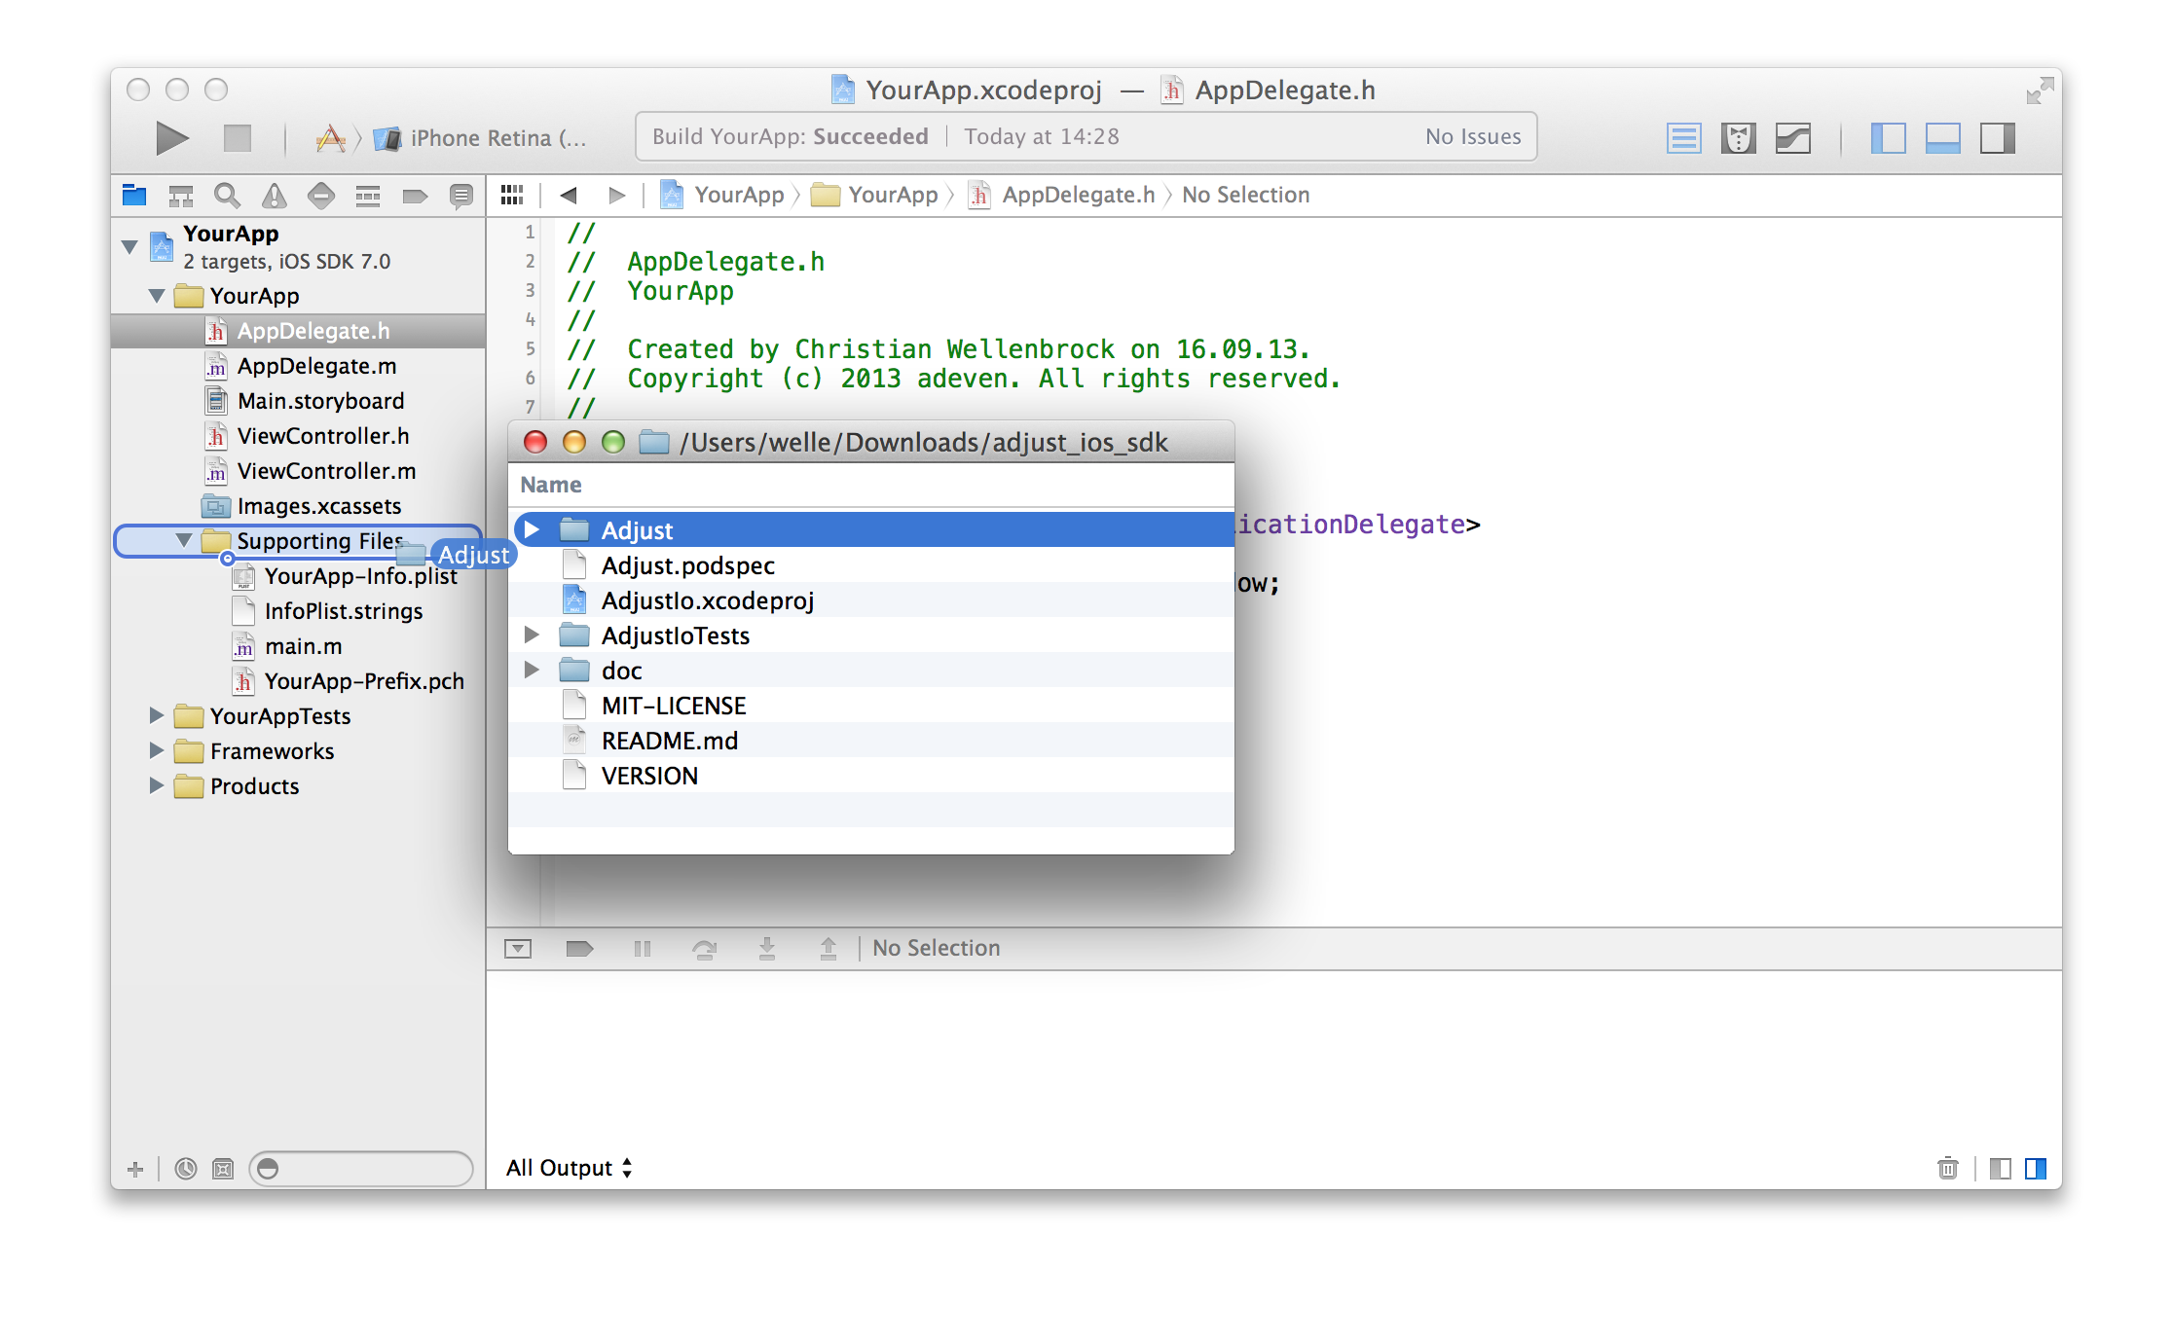Open the Breakpoint navigator tab
Image resolution: width=2173 pixels, height=1343 pixels.
(x=415, y=196)
